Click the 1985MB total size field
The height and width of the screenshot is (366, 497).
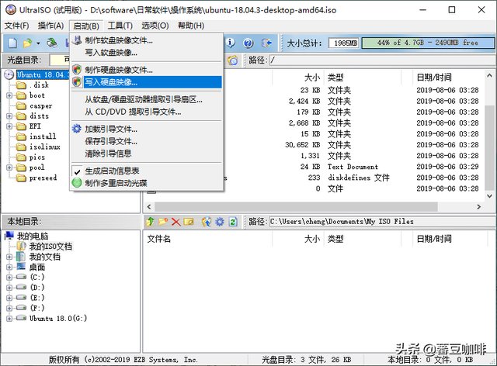(343, 43)
